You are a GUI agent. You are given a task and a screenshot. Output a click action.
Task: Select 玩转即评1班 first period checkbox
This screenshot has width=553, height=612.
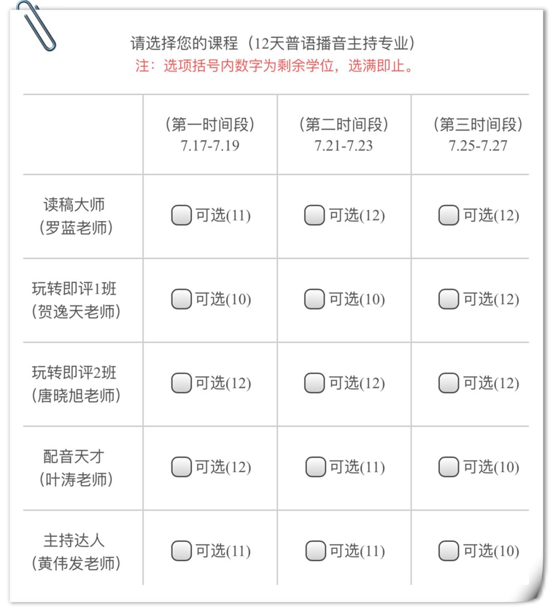(x=181, y=299)
